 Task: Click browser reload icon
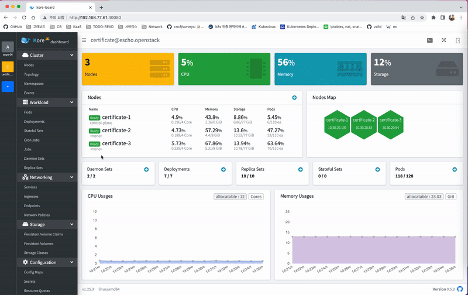point(24,18)
